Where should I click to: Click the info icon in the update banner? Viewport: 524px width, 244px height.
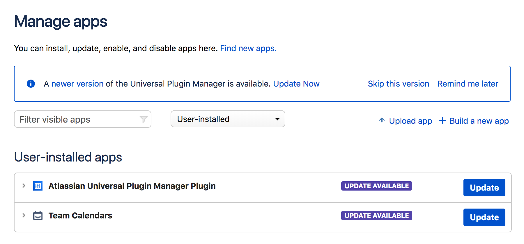coord(31,84)
